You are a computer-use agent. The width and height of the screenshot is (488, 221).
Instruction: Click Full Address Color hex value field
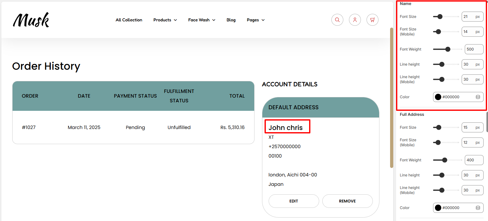pyautogui.click(x=458, y=208)
